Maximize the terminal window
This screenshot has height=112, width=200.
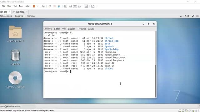point(149,24)
